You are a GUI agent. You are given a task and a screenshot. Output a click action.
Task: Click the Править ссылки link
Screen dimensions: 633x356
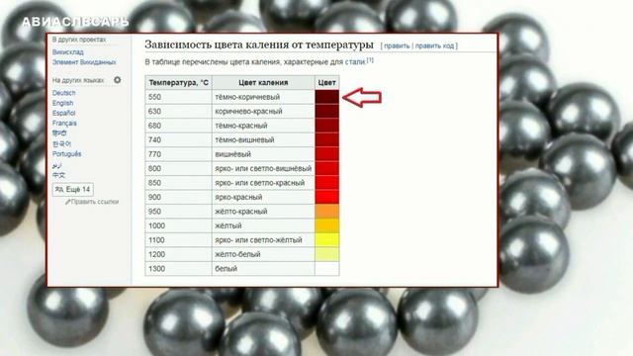[95, 202]
